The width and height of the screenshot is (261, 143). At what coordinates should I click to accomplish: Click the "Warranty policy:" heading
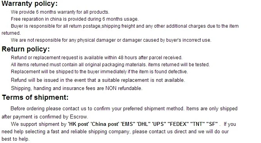(x=29, y=4)
